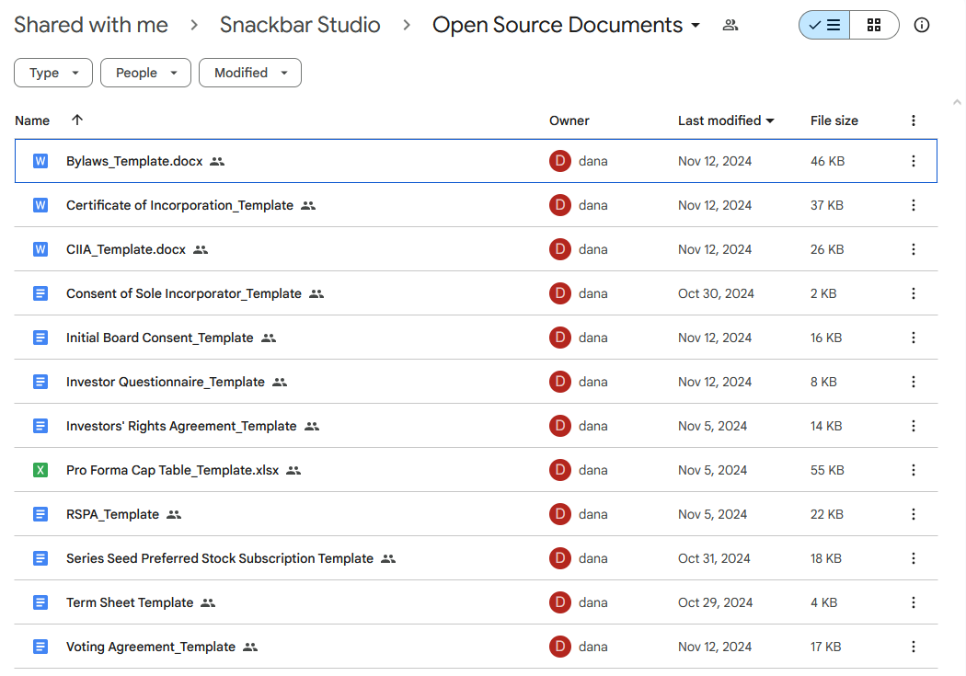Screen dimensions: 966x676
Task: Open more options for RSPA_Template
Action: coord(914,513)
